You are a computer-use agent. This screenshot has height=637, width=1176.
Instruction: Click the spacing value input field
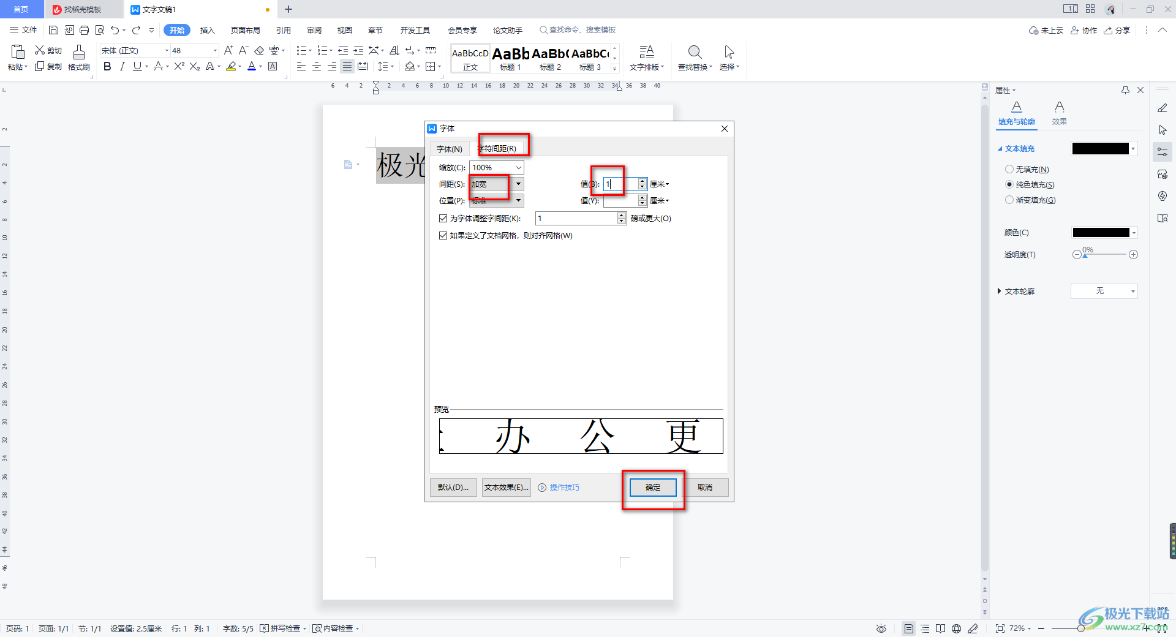[x=620, y=184]
